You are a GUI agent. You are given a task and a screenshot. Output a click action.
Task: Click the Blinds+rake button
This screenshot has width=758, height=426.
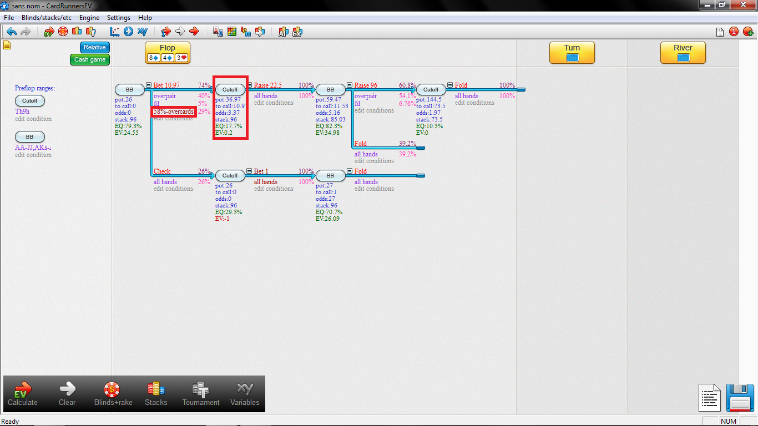(x=113, y=394)
